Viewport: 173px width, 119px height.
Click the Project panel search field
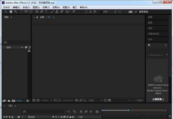[x=16, y=42]
